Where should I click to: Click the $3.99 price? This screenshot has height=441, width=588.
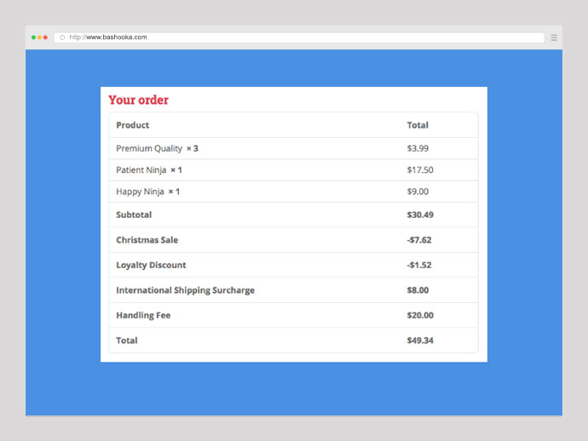point(418,148)
